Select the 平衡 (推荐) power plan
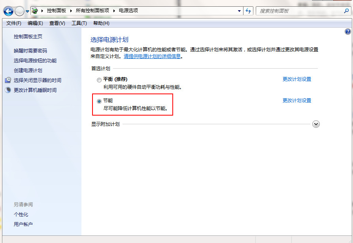This screenshot has width=353, height=243. tap(99, 80)
